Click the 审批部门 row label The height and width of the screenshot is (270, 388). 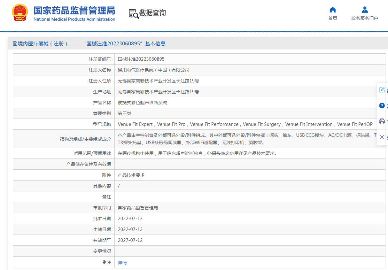[x=102, y=208]
